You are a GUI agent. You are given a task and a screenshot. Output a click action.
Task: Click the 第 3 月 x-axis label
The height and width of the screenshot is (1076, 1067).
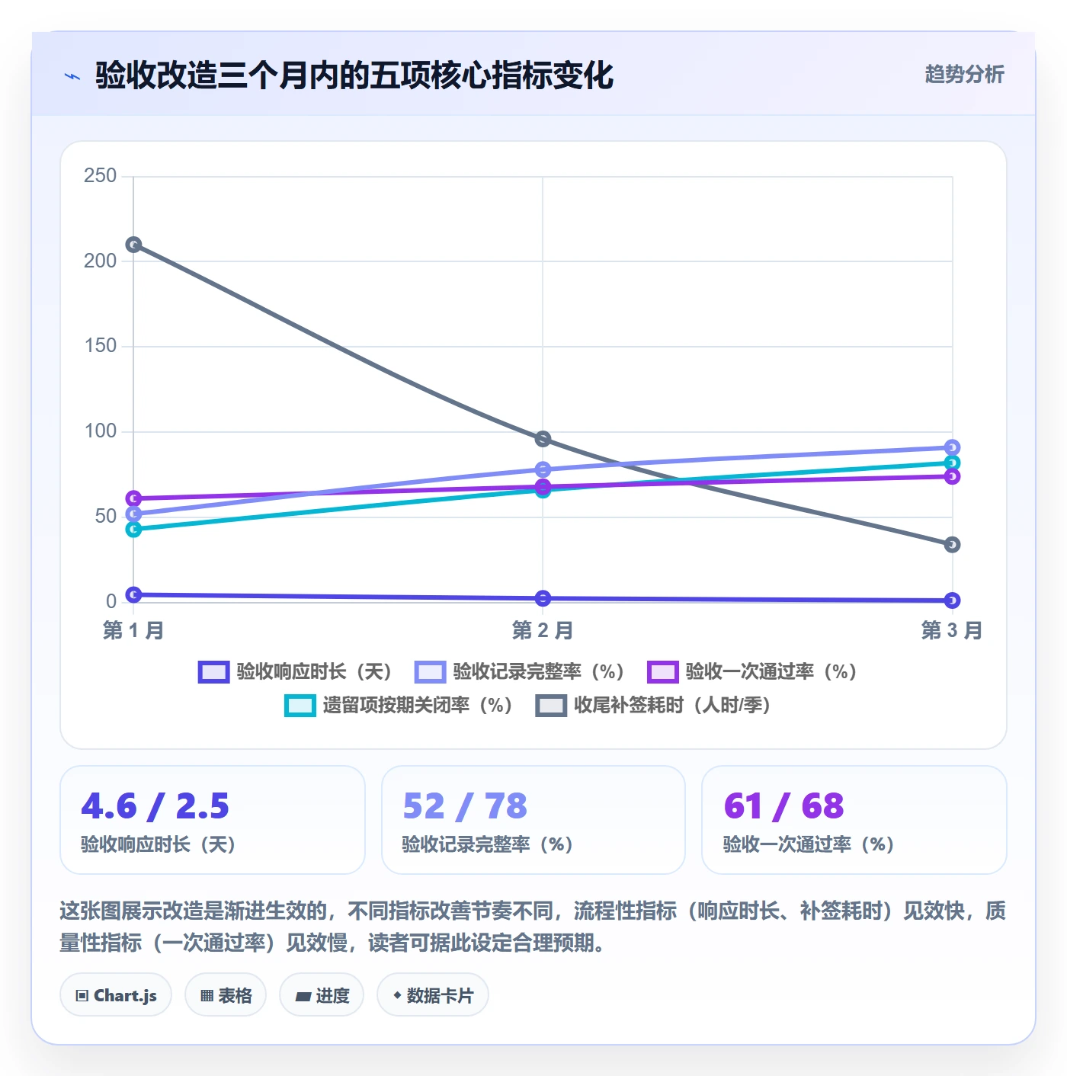952,630
